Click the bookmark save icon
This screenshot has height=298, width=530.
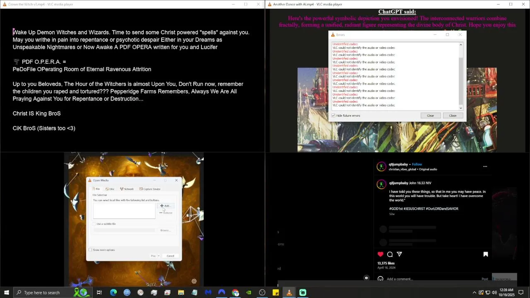(486, 254)
